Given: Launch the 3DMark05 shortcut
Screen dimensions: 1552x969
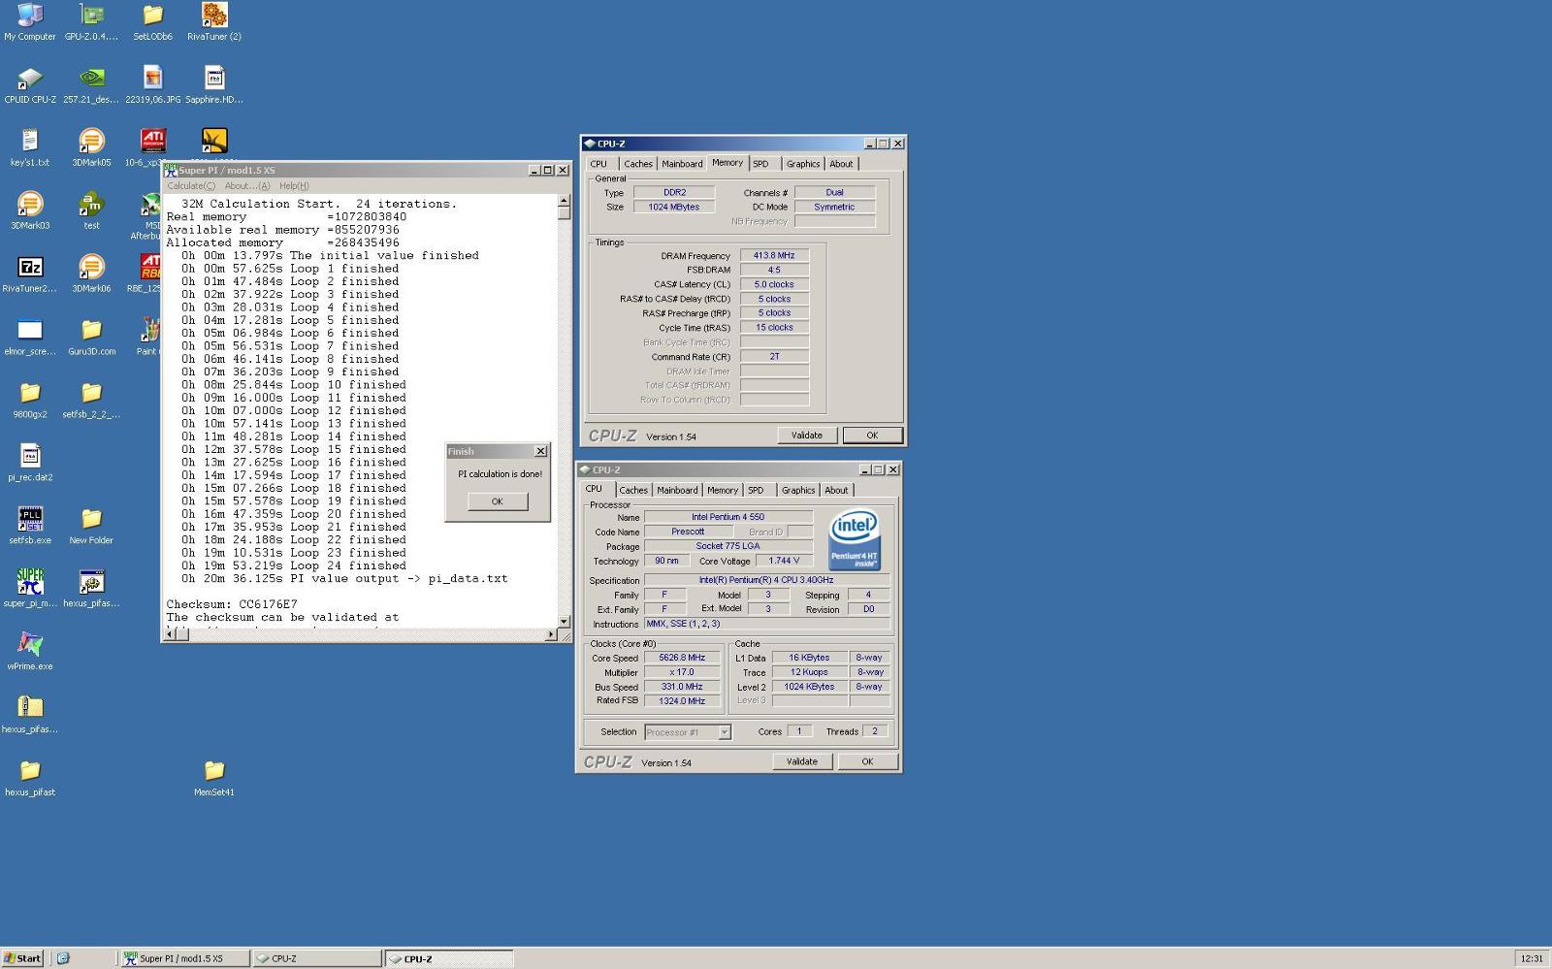Looking at the screenshot, I should [x=91, y=148].
